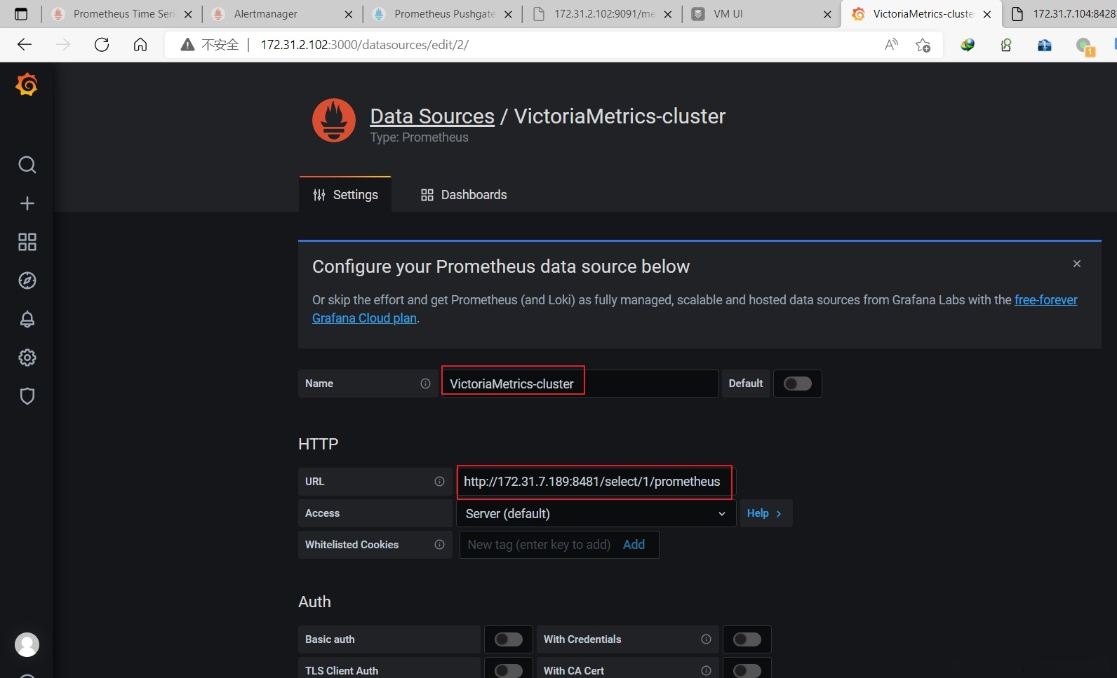Enable the Basic auth switch
The height and width of the screenshot is (678, 1117).
(509, 639)
